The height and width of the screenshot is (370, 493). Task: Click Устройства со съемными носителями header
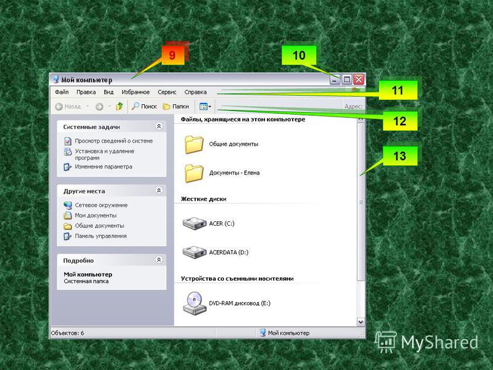(x=237, y=279)
